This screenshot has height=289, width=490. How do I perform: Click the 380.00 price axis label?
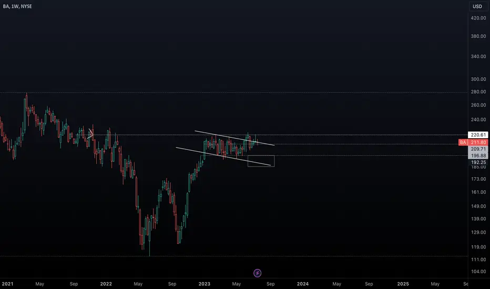point(478,36)
